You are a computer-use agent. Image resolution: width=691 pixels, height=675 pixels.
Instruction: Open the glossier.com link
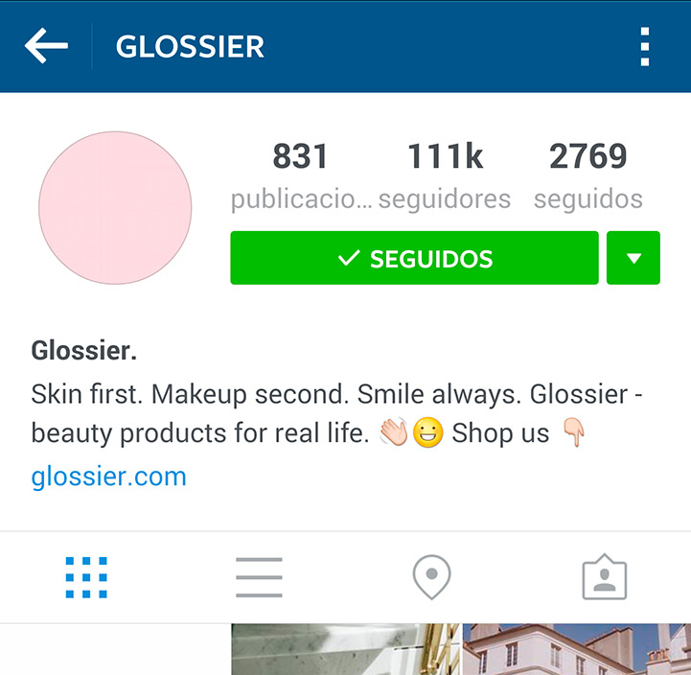pos(109,477)
